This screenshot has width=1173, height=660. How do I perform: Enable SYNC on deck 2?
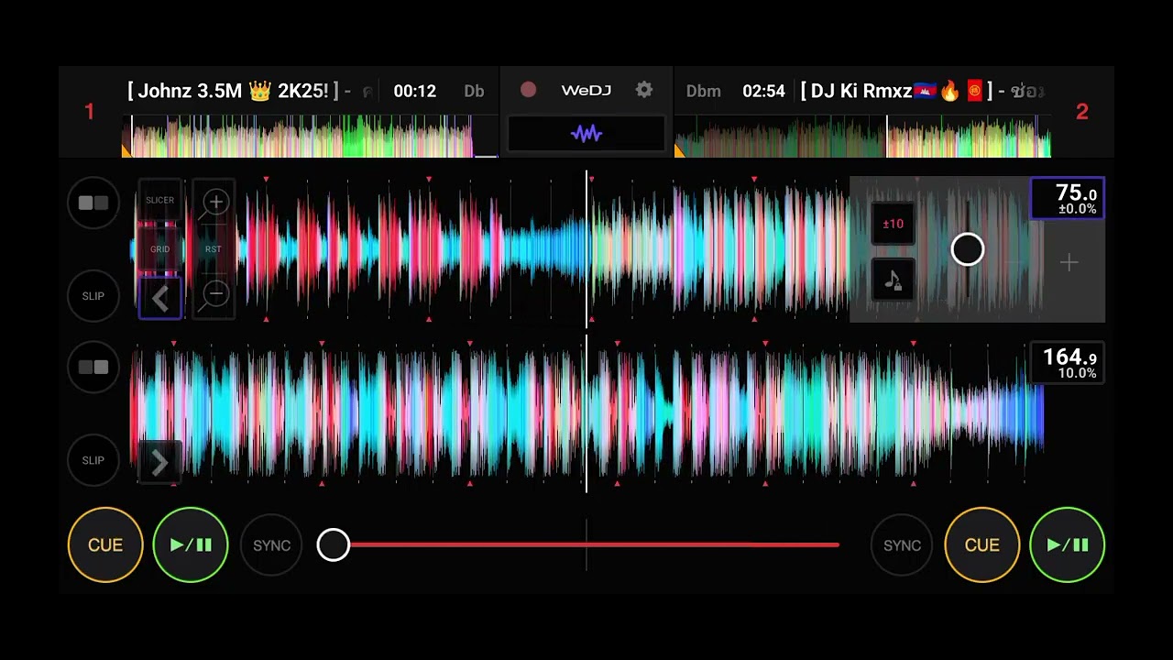pyautogui.click(x=902, y=545)
